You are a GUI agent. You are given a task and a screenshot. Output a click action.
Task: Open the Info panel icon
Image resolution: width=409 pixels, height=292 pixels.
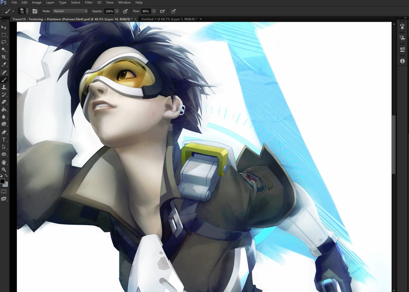(402, 61)
